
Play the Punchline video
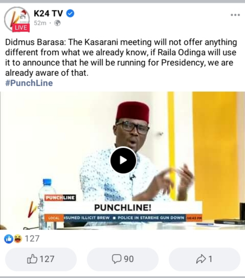click(x=124, y=160)
